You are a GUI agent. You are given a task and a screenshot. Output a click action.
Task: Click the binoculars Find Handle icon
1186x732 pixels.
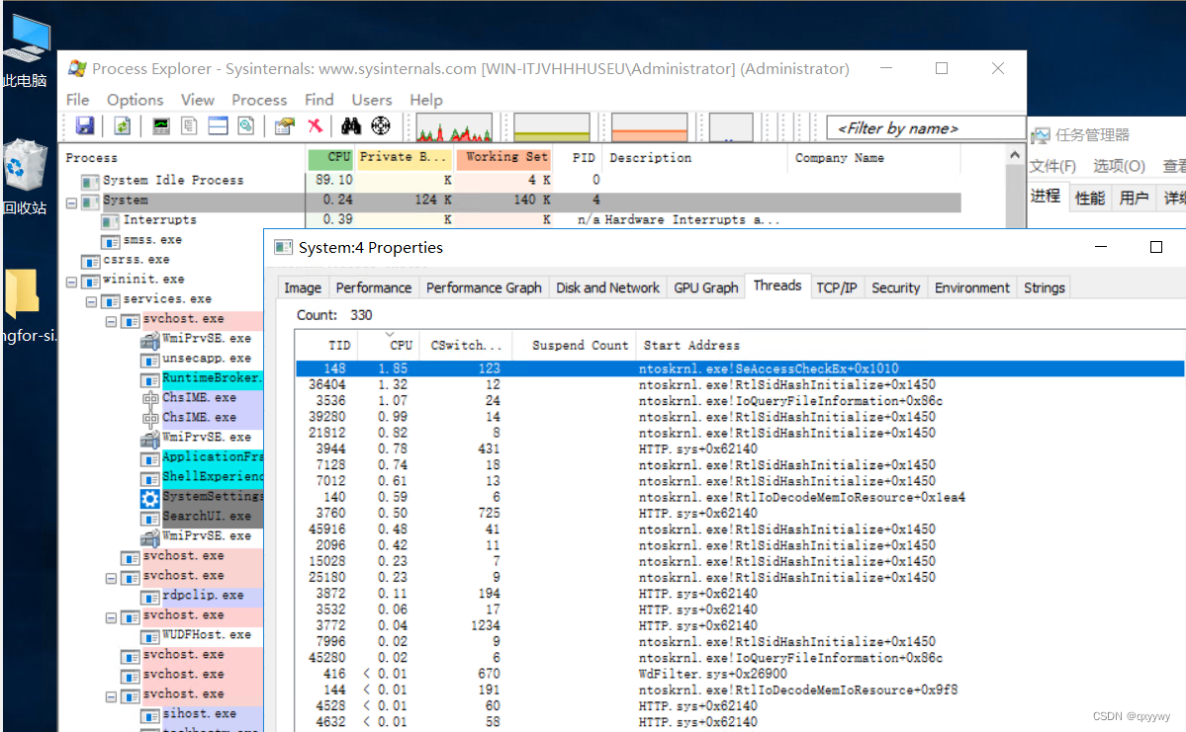pyautogui.click(x=351, y=125)
